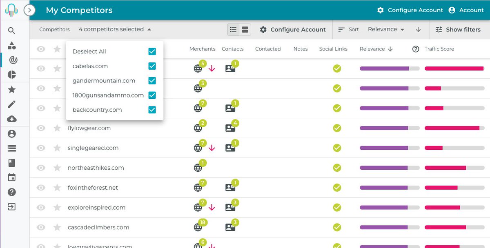Toggle eye visibility for northeasthikes.com

[41, 168]
